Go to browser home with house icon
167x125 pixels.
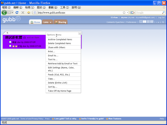point(29,13)
